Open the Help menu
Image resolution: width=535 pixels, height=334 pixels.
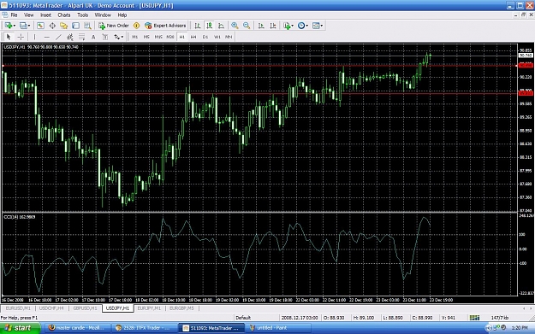pyautogui.click(x=122, y=15)
